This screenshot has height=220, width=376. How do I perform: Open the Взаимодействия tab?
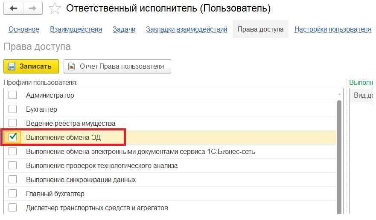(76, 29)
